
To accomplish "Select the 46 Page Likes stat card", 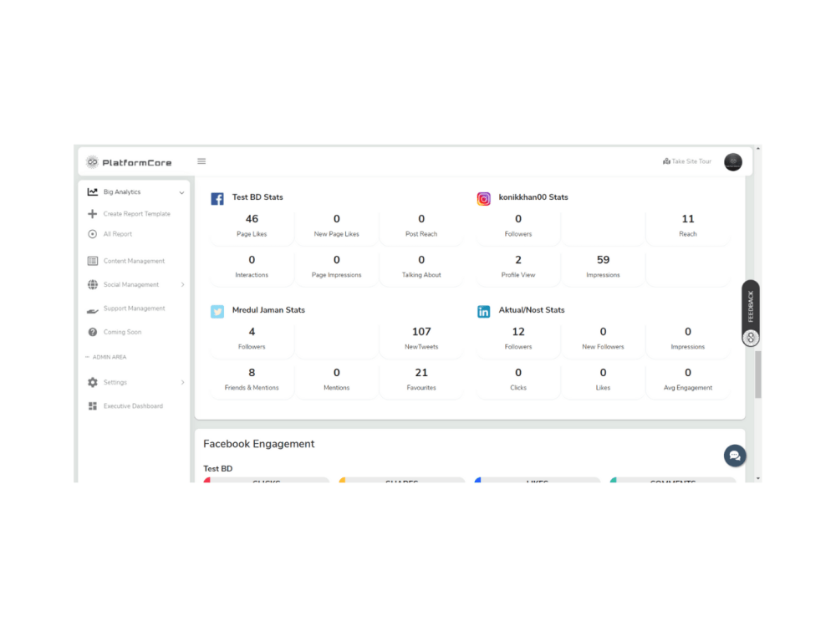I will pyautogui.click(x=252, y=227).
